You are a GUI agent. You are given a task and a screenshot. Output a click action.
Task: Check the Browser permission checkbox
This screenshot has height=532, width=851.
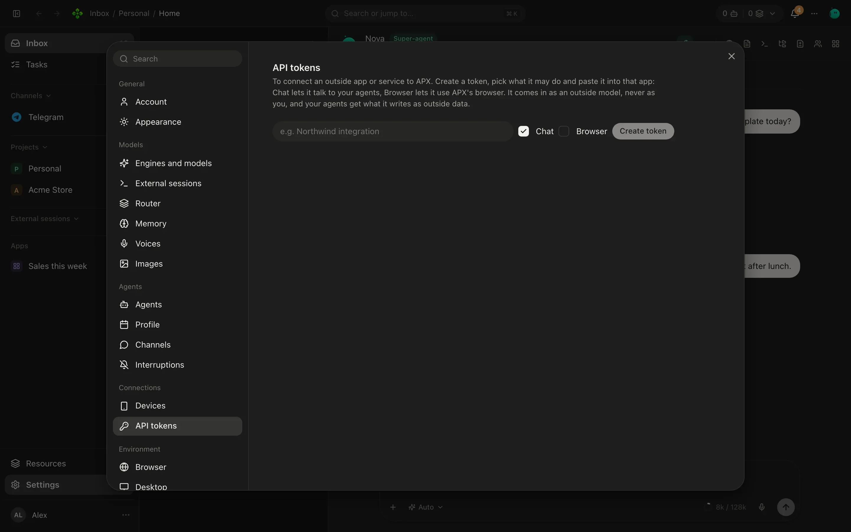564,131
